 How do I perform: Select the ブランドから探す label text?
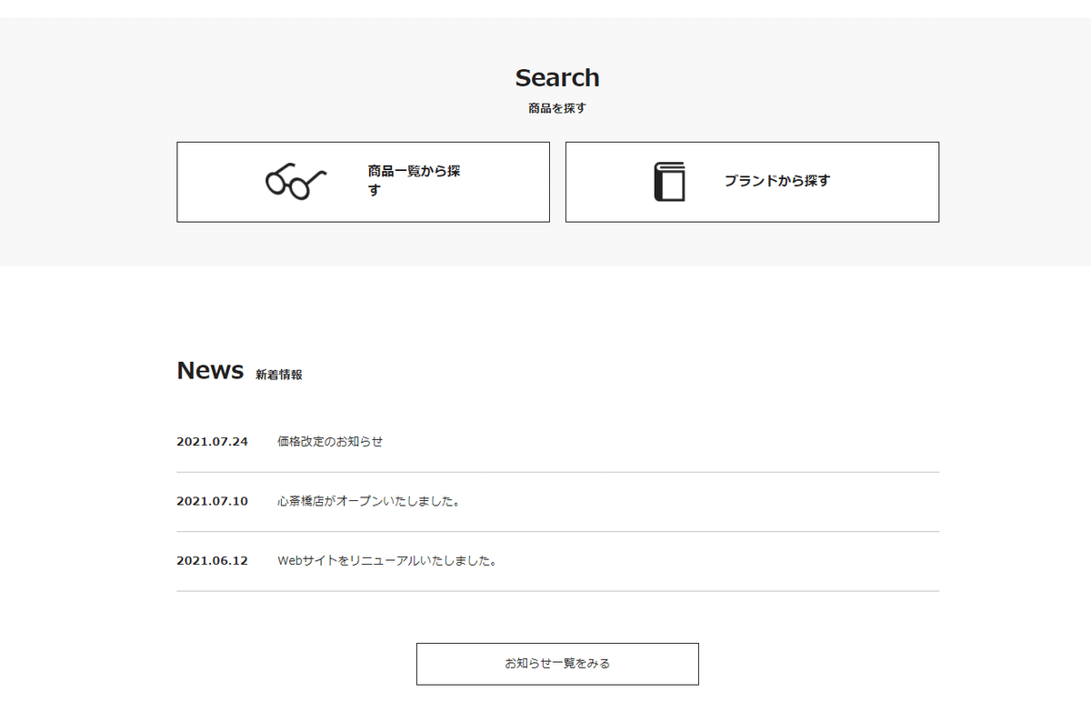click(x=777, y=181)
